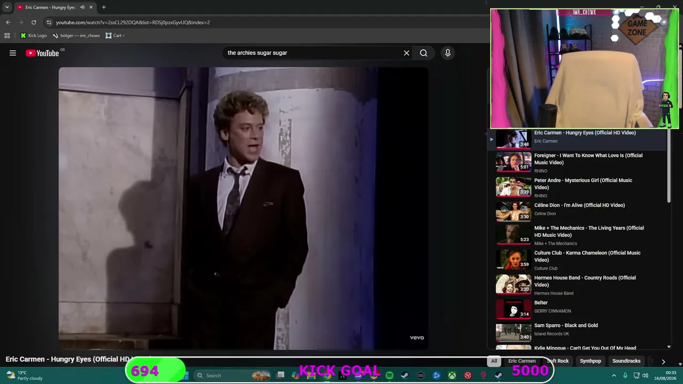Go to the YouTube home logo
Viewport: 683px width, 384px height.
point(42,53)
